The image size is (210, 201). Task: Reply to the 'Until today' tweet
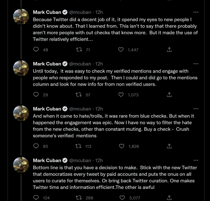click(x=36, y=95)
